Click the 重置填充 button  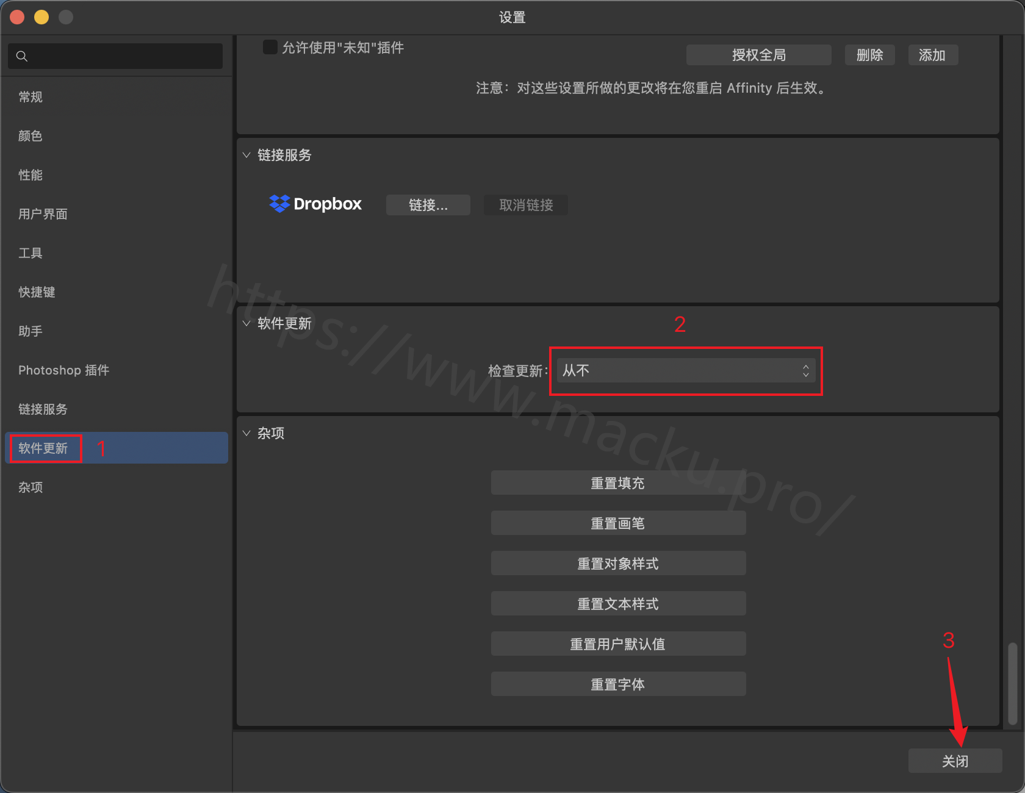tap(618, 483)
